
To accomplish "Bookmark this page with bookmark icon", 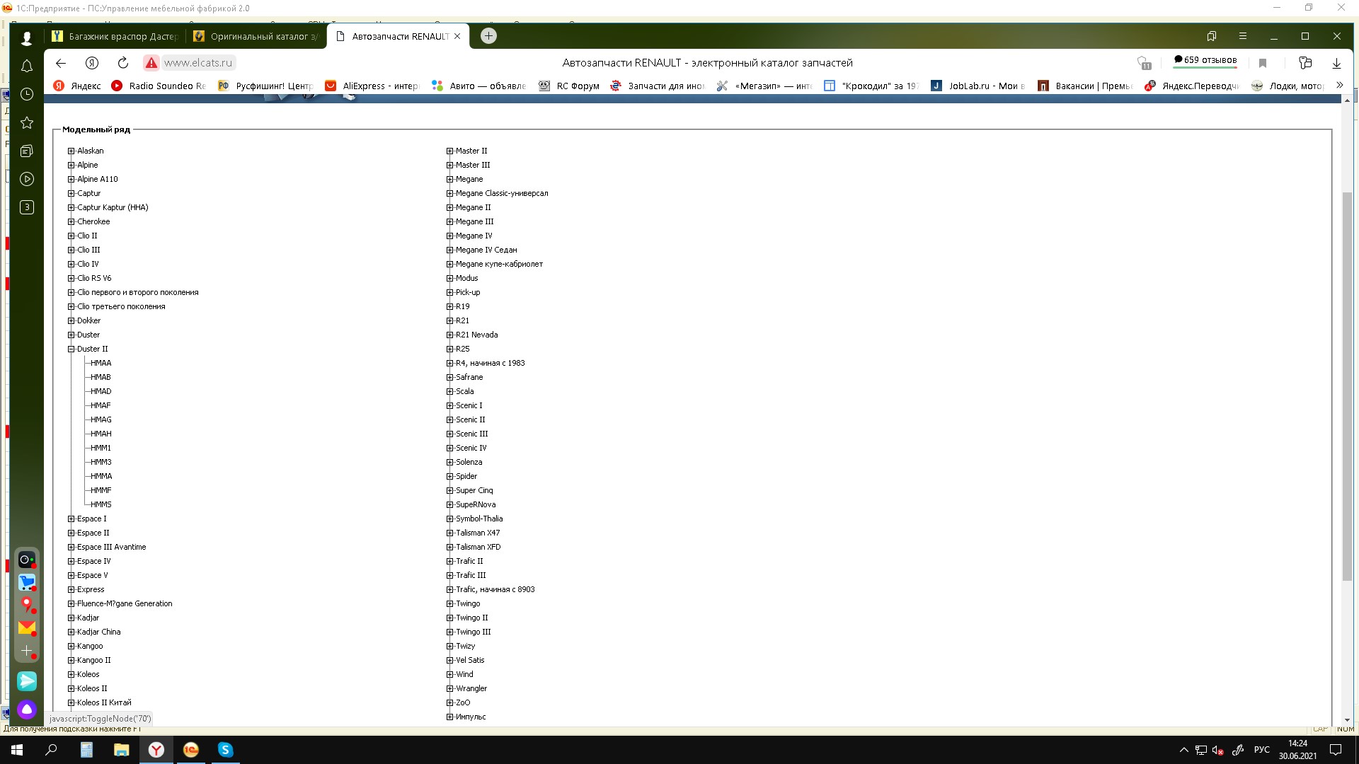I will (1263, 63).
